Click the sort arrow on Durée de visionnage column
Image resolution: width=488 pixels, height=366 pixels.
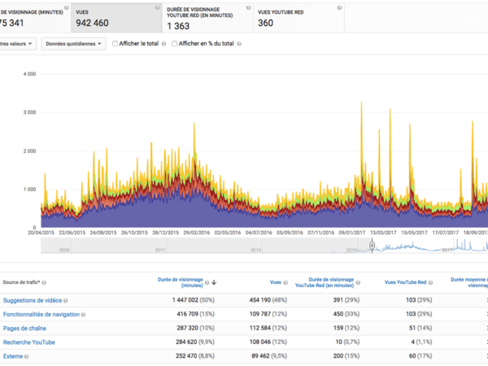click(215, 282)
